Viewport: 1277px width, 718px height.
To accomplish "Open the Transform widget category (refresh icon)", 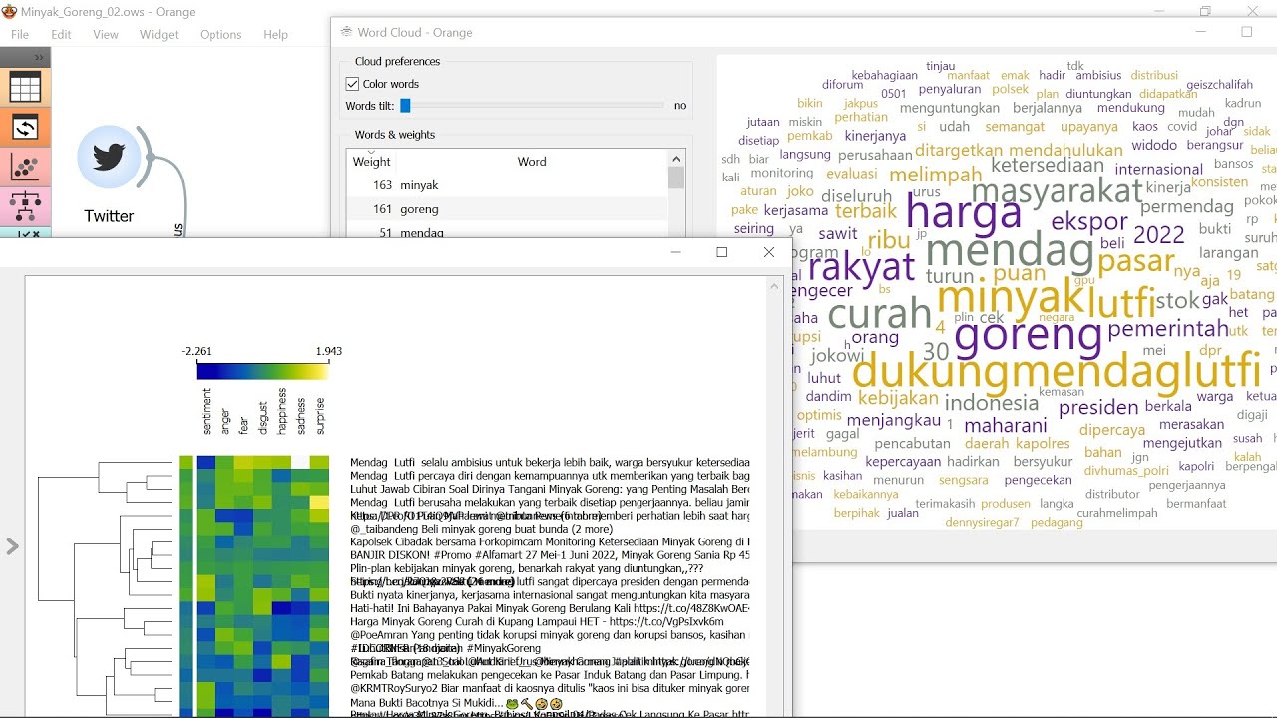I will click(x=25, y=127).
